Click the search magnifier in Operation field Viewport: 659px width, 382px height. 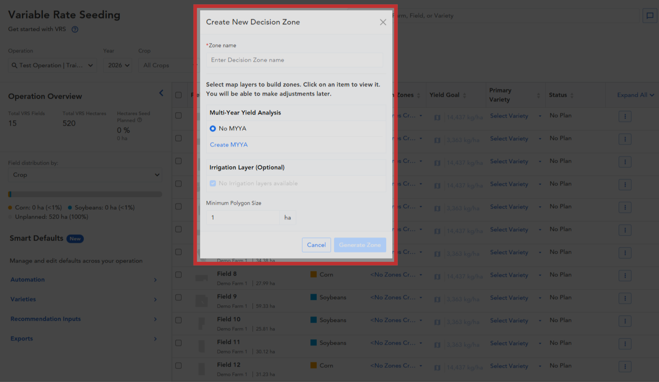tap(15, 65)
